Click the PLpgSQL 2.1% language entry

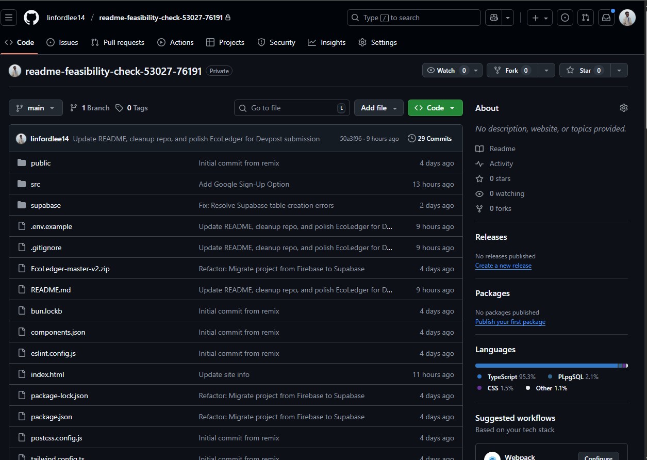pos(573,377)
